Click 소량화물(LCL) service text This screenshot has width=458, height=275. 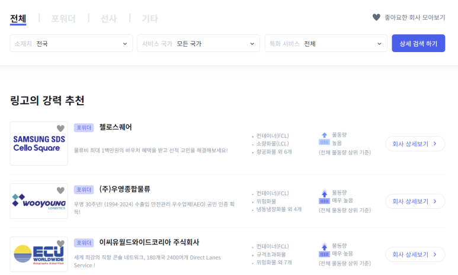click(x=273, y=144)
